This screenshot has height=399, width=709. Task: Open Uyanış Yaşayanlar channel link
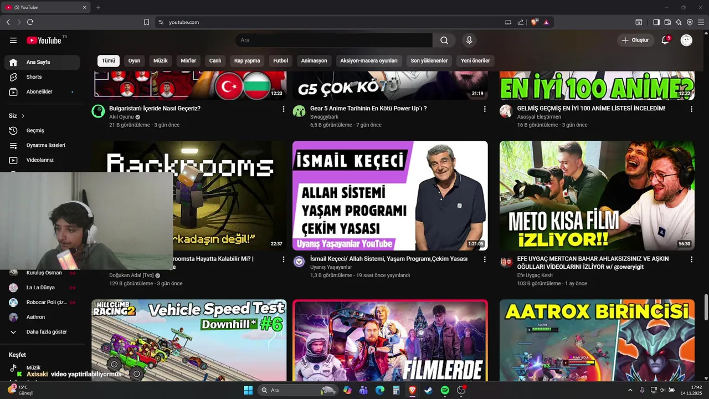pos(331,267)
